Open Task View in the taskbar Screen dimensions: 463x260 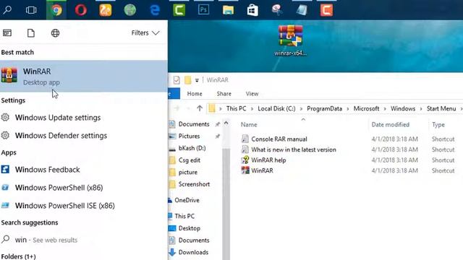[x=31, y=10]
